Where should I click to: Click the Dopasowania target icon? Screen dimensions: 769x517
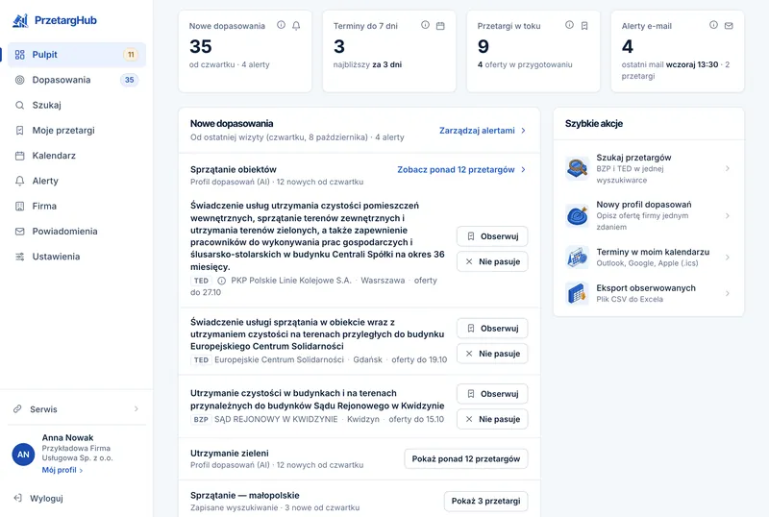pos(19,80)
